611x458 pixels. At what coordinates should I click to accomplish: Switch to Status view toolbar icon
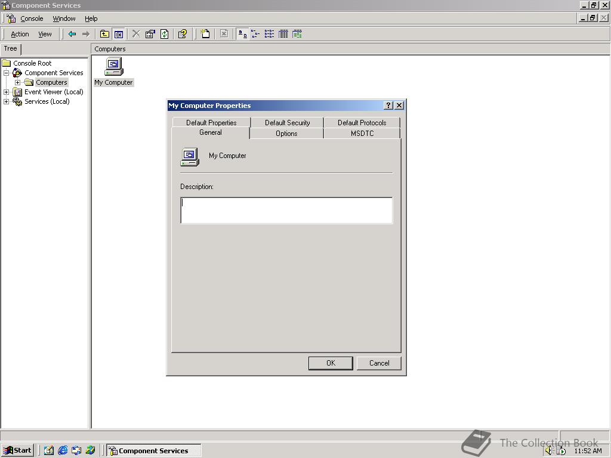click(x=297, y=34)
